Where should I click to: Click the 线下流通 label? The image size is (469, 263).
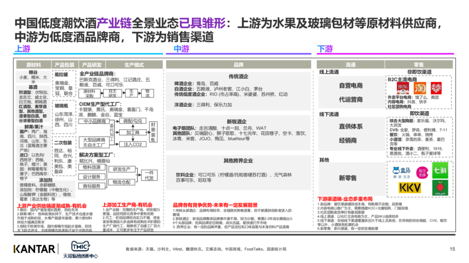click(x=329, y=114)
